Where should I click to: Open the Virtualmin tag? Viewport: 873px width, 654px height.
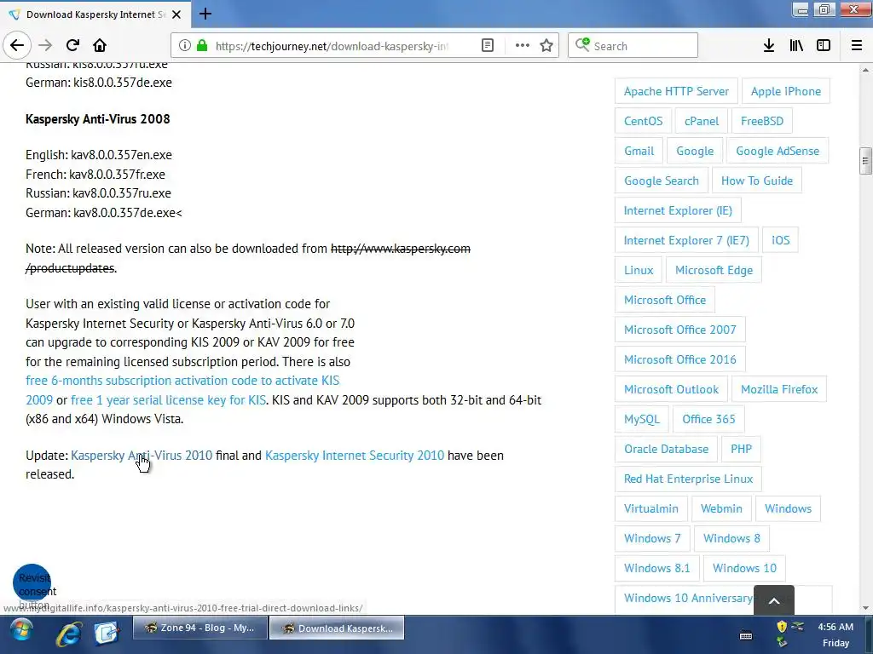[650, 509]
